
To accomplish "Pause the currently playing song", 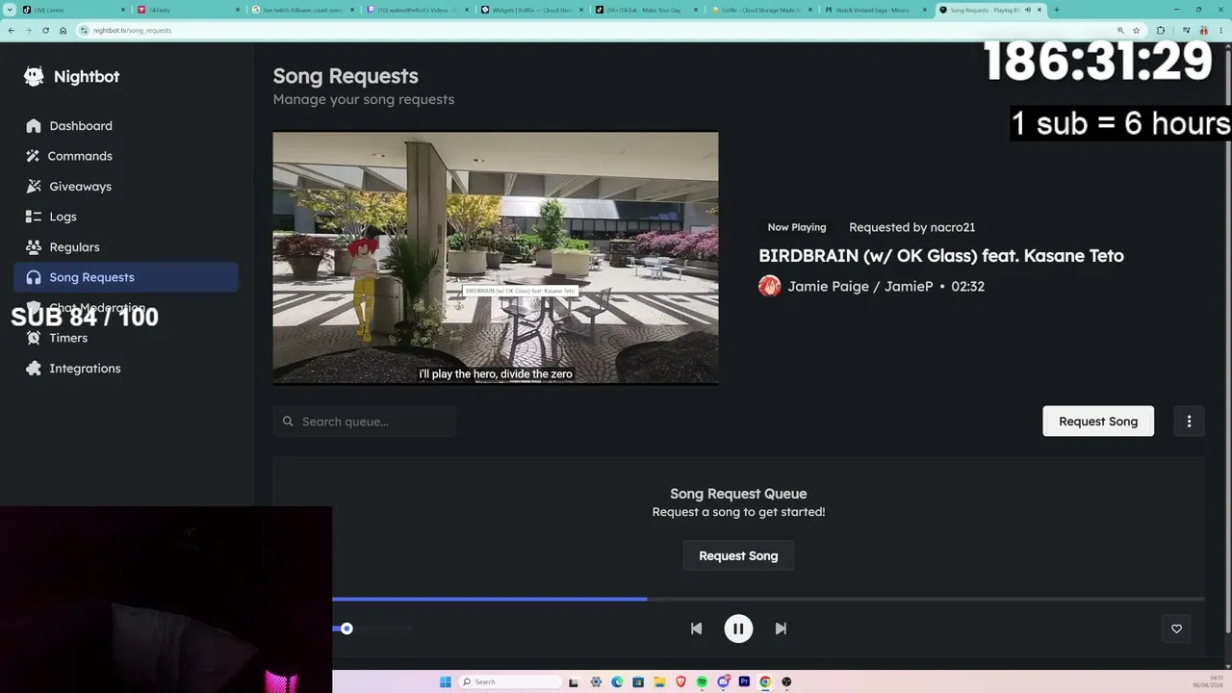I will 738,629.
